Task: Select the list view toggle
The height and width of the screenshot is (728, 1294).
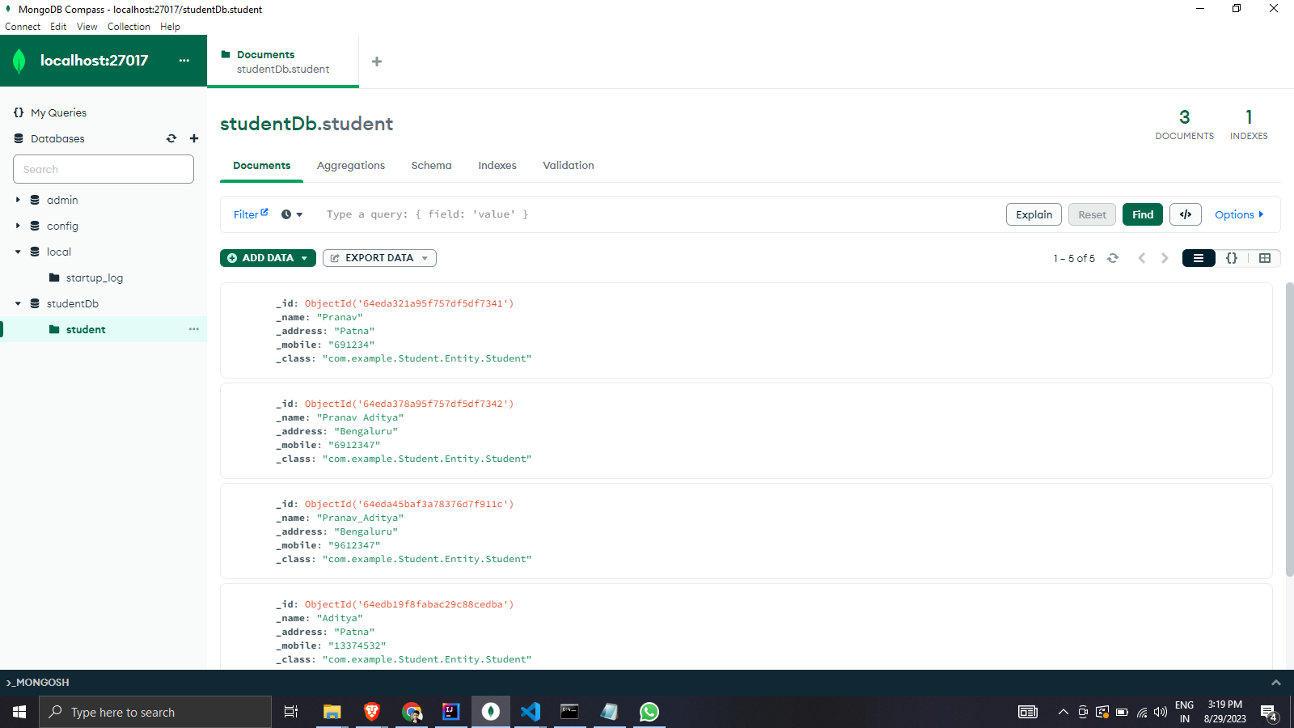Action: 1198,258
